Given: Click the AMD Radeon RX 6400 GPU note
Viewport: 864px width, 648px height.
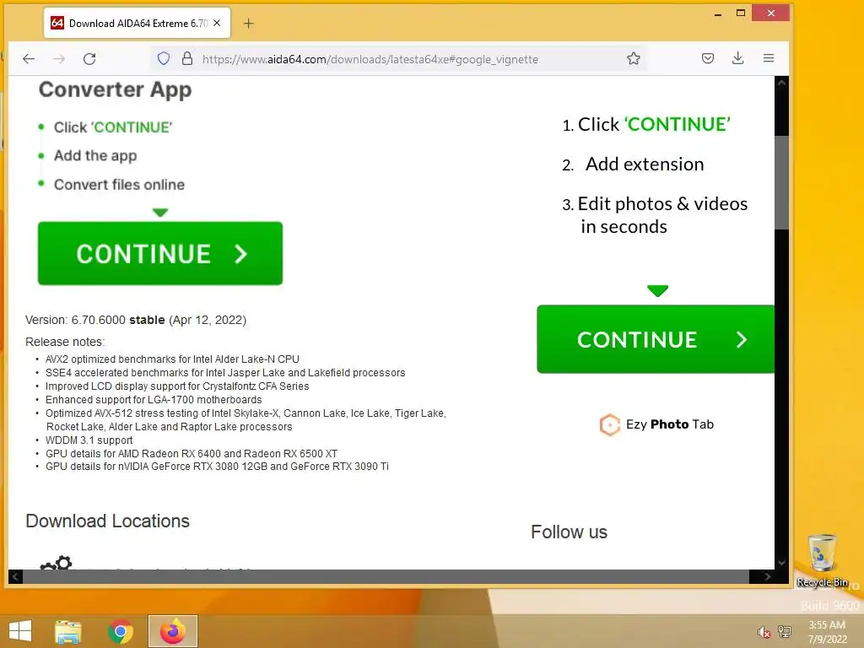Looking at the screenshot, I should pos(192,453).
